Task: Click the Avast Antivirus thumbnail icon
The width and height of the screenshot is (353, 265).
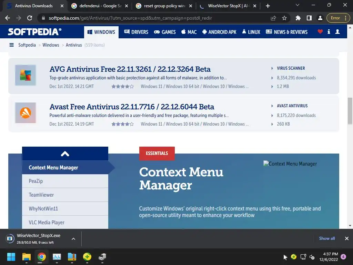Action: pos(26,113)
